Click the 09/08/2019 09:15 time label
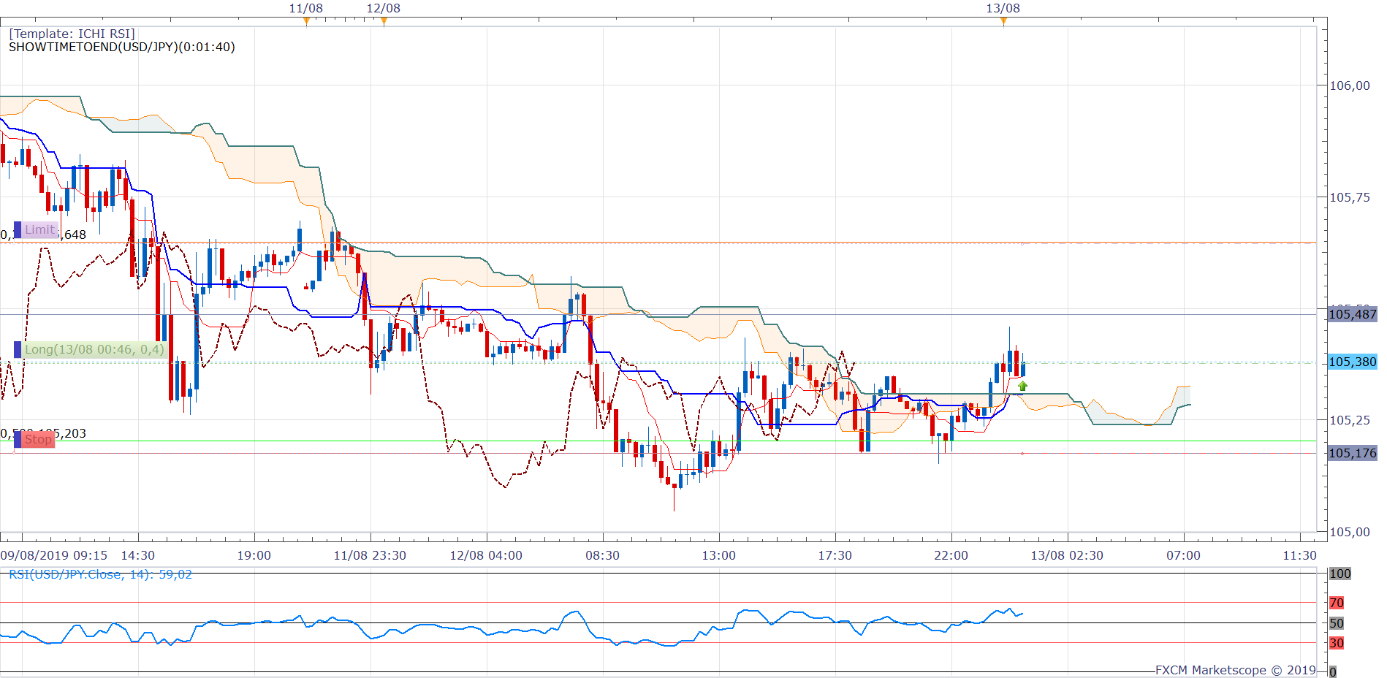 54,555
